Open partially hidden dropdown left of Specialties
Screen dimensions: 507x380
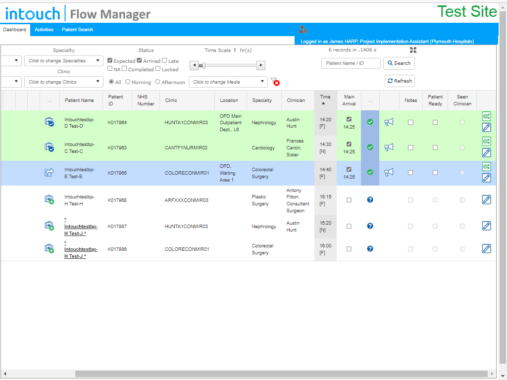[11, 61]
